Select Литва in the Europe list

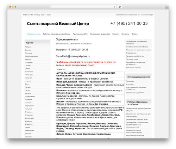pyautogui.click(x=27, y=90)
